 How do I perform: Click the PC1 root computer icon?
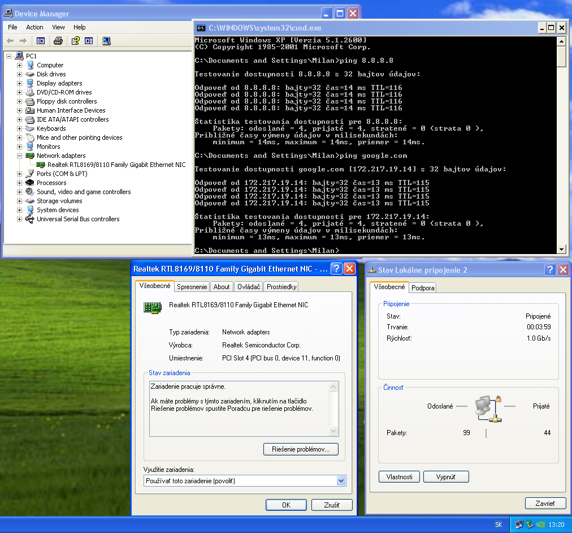tap(19, 56)
